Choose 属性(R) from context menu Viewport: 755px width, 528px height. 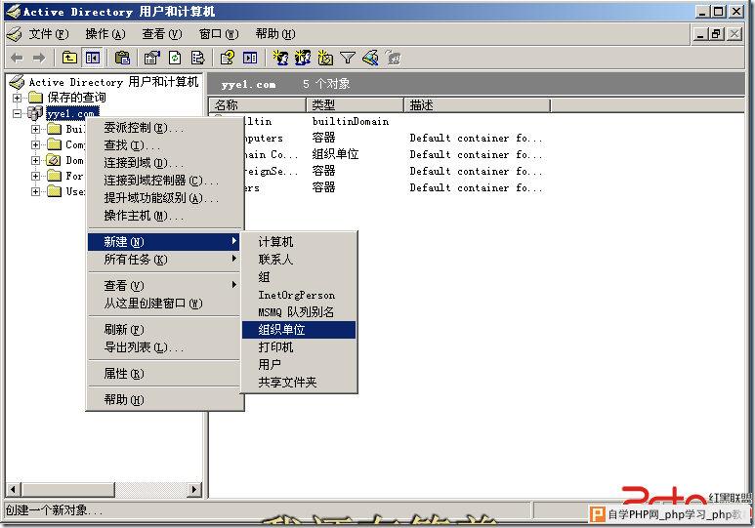click(164, 374)
